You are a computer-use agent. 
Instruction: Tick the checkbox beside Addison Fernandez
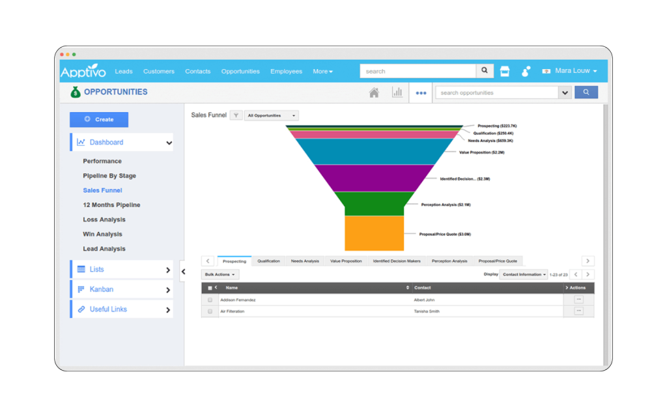pyautogui.click(x=209, y=300)
